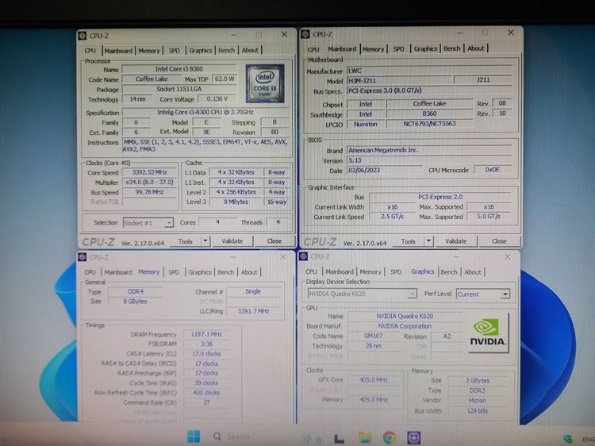
Task: Open the Windows Security tray icon
Action: tap(568, 439)
